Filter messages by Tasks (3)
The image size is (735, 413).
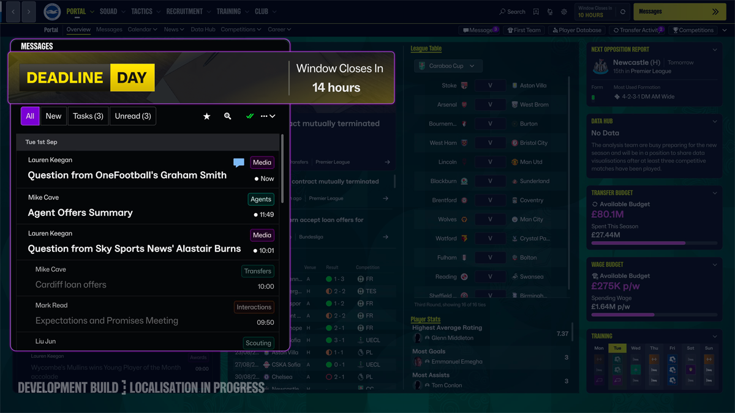coord(88,116)
